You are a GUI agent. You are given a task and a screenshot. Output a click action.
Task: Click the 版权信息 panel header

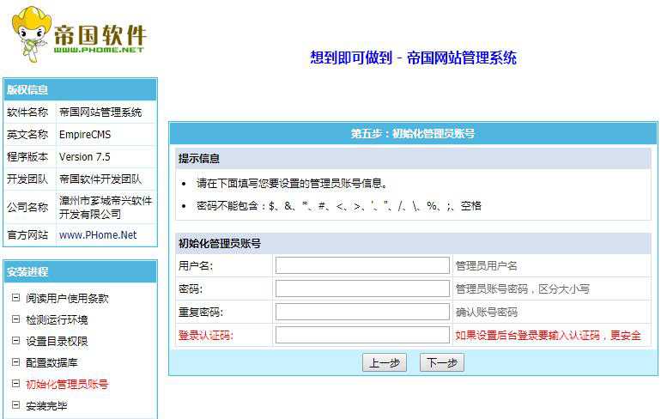click(80, 89)
